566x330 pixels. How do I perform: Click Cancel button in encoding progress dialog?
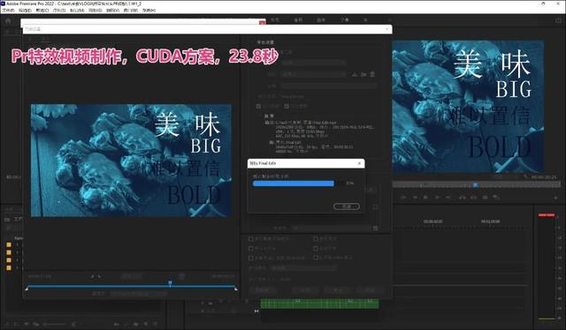click(346, 206)
